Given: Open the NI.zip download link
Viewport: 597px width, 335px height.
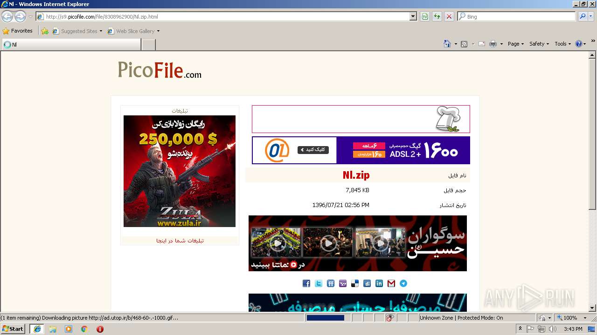Looking at the screenshot, I should (x=356, y=175).
